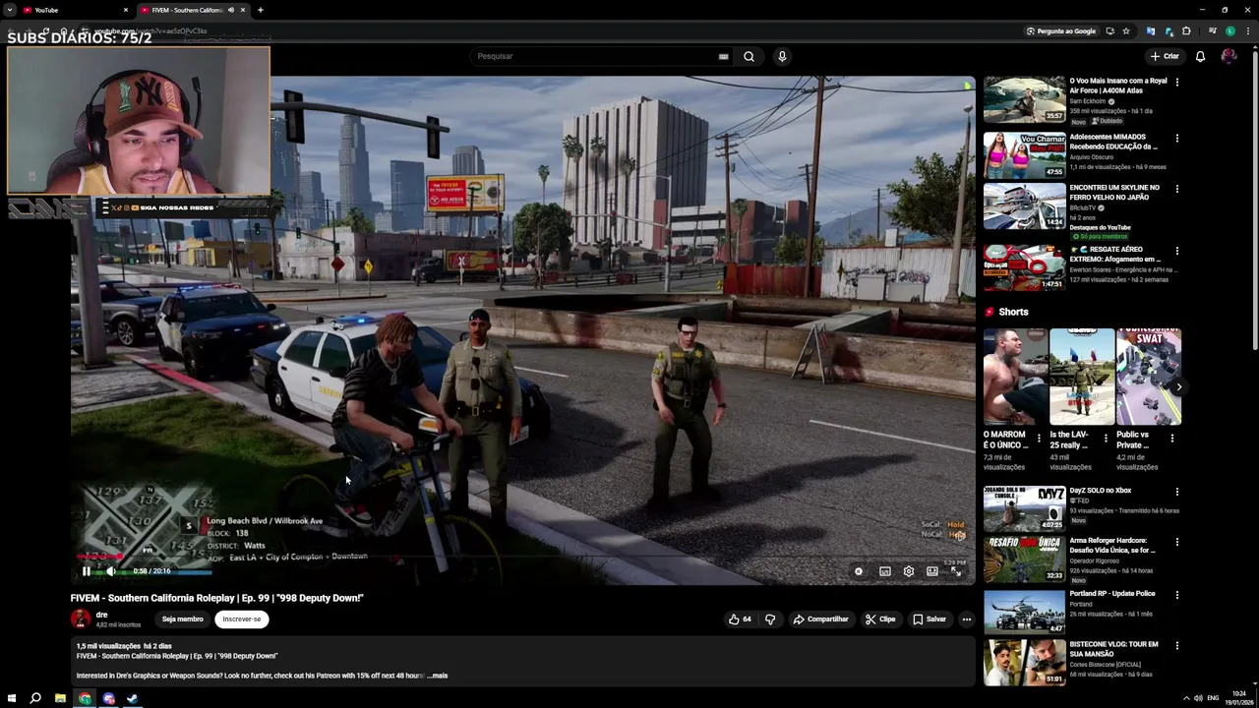Open menu for Adolescentes MIMADOS video
Viewport: 1259px width, 708px height.
point(1177,139)
